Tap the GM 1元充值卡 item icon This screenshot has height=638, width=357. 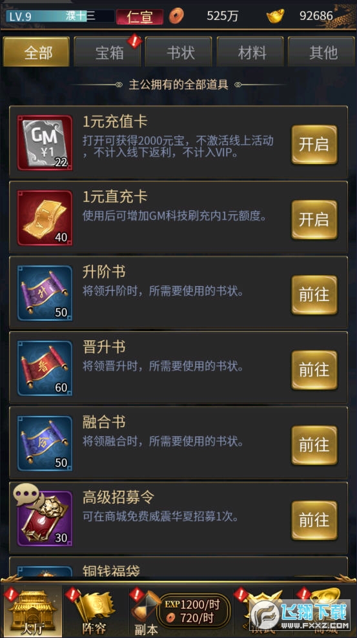[45, 143]
